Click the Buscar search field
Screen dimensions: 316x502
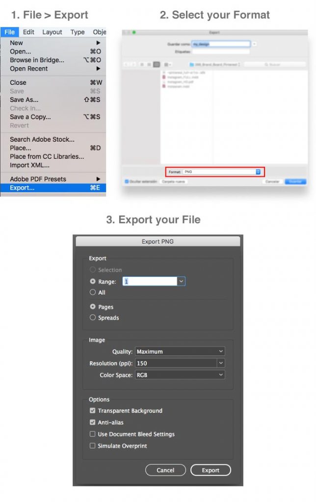[x=274, y=64]
